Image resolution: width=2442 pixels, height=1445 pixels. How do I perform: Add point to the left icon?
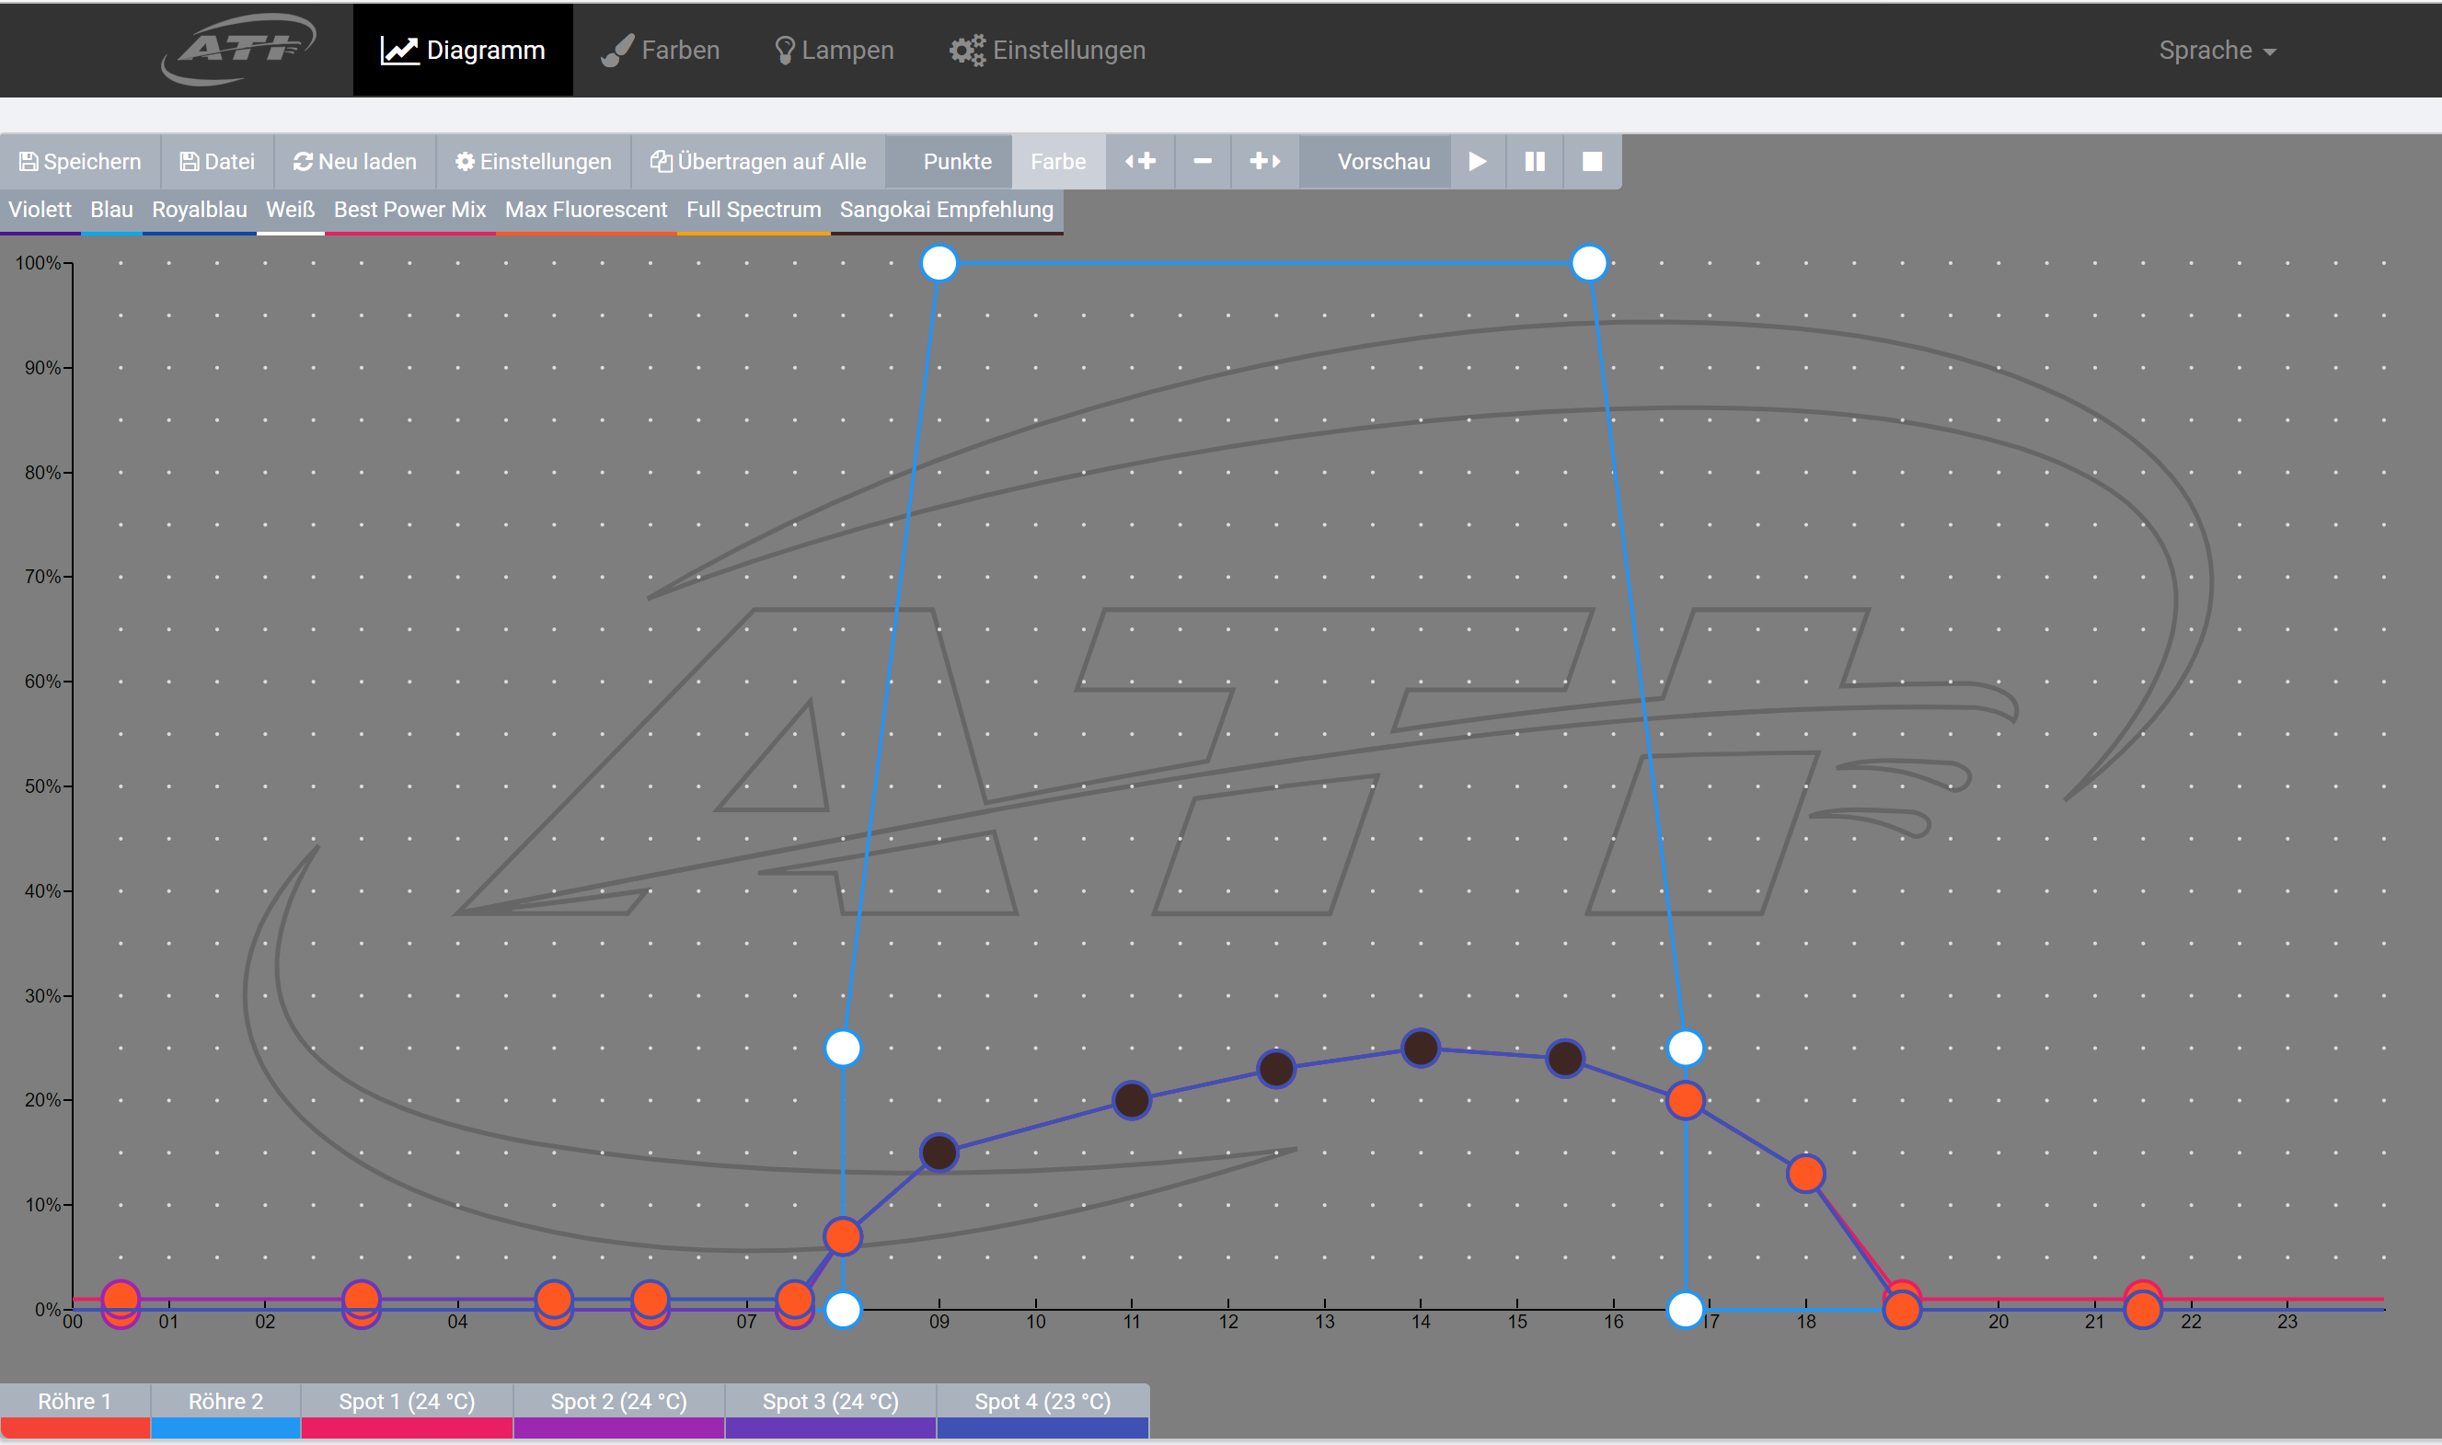click(1141, 162)
